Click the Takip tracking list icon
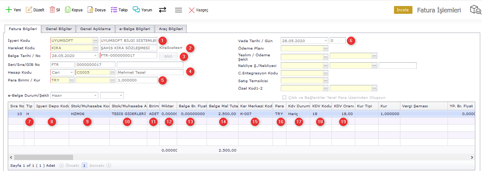Image resolution: width=482 pixels, height=171 pixels. pyautogui.click(x=114, y=10)
